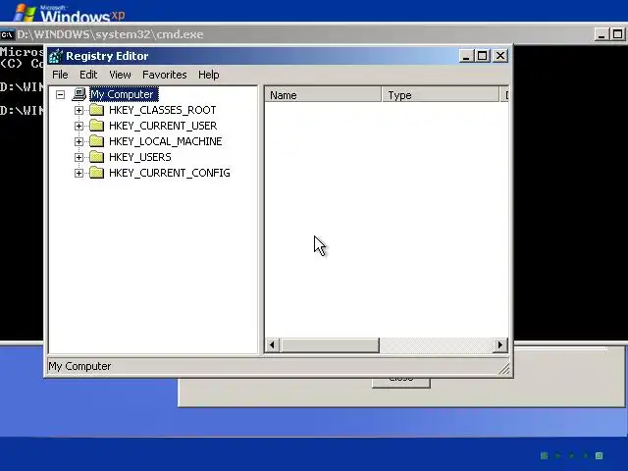Minimize the cmd.exe window
This screenshot has width=628, height=471.
point(602,35)
